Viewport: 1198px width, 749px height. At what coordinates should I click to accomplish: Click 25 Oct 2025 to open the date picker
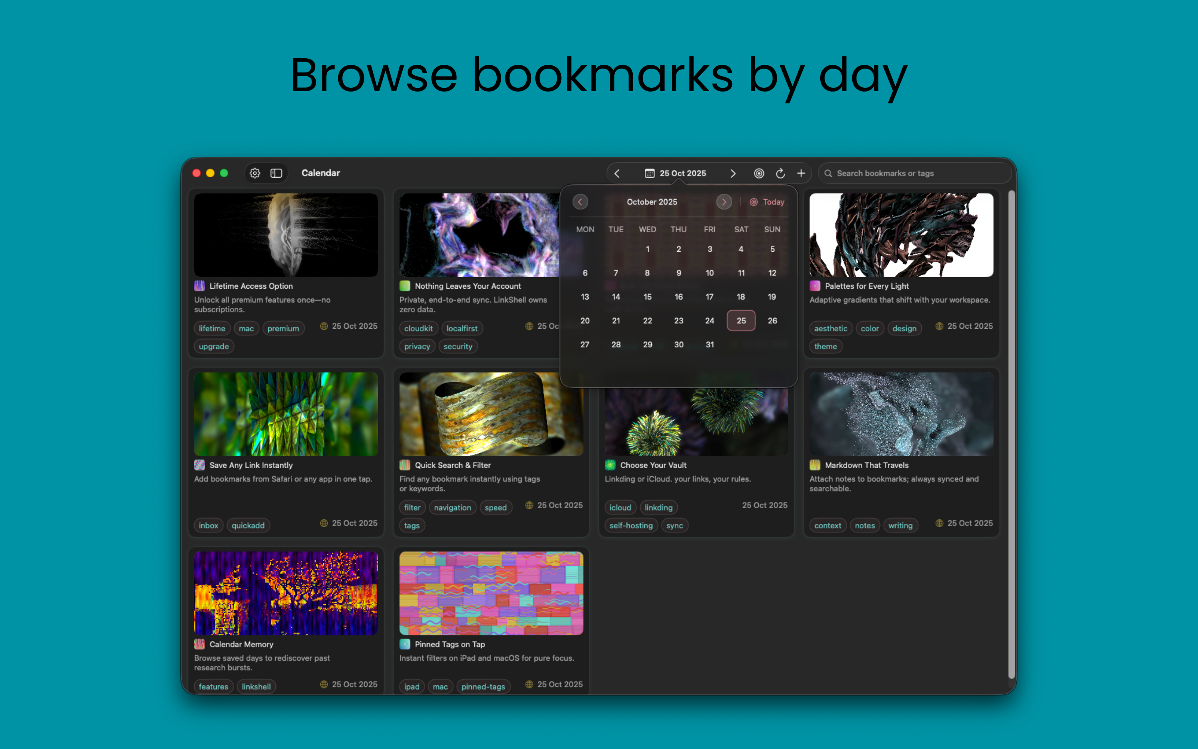click(x=683, y=173)
